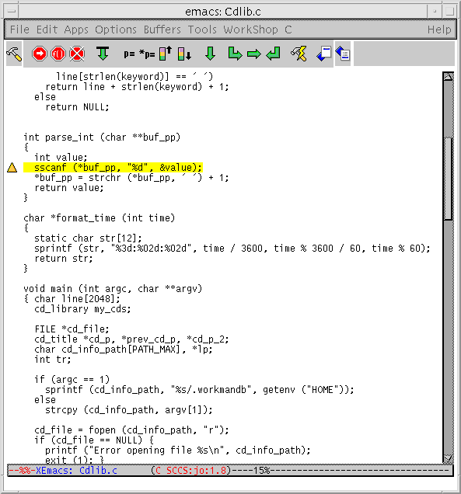Click the green run-to-cursor arrow icon

[x=103, y=54]
